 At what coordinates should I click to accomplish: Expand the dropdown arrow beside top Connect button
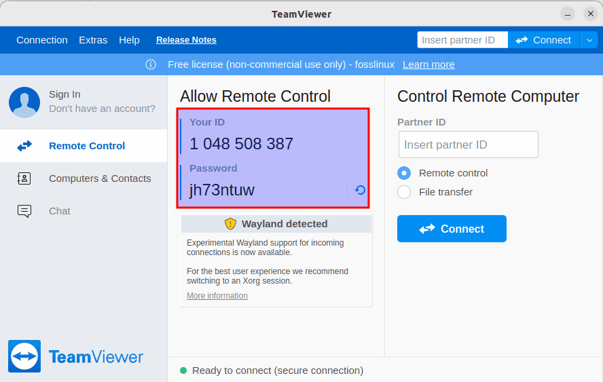pos(589,40)
